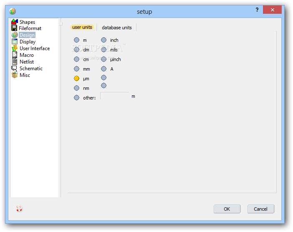Select the µinch unit radio button
Image resolution: width=293 pixels, height=232 pixels.
(x=104, y=59)
